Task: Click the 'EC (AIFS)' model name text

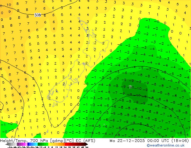Action: (85, 141)
